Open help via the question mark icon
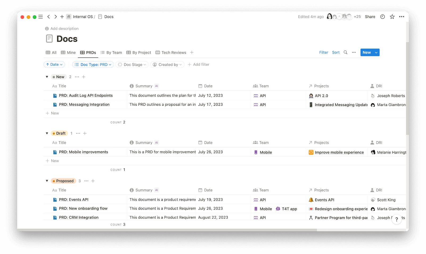The image size is (426, 254). [x=396, y=219]
